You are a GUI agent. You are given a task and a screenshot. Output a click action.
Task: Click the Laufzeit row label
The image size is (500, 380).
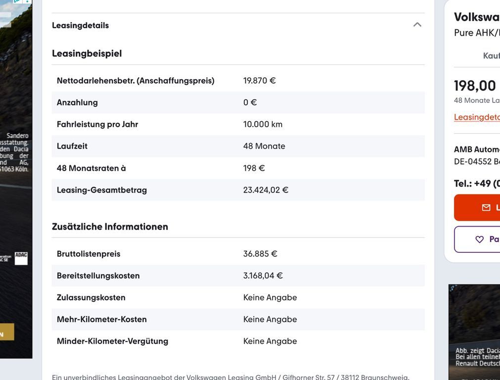click(72, 146)
